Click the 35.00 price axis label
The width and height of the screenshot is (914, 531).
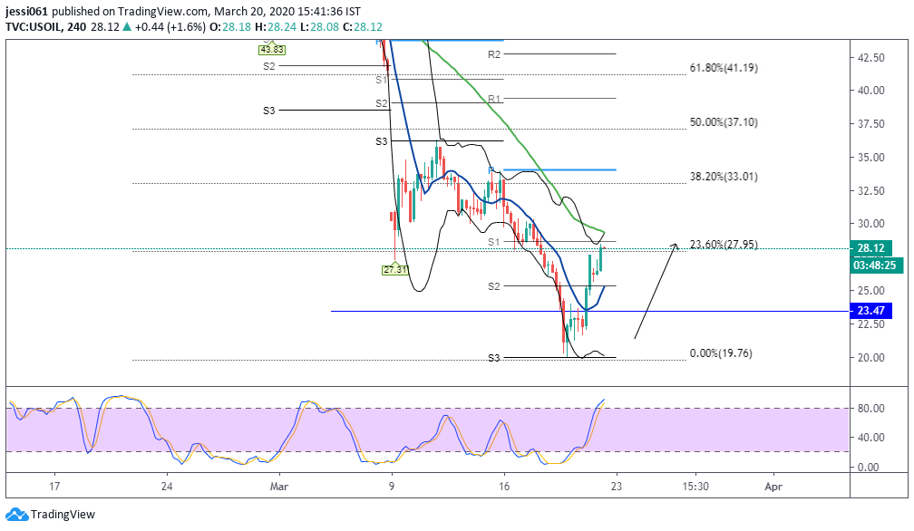pos(870,157)
